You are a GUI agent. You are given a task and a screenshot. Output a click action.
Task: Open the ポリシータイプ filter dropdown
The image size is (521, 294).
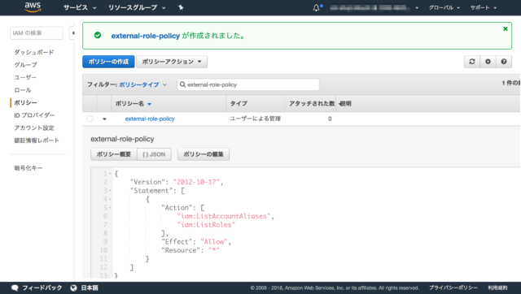pyautogui.click(x=143, y=84)
